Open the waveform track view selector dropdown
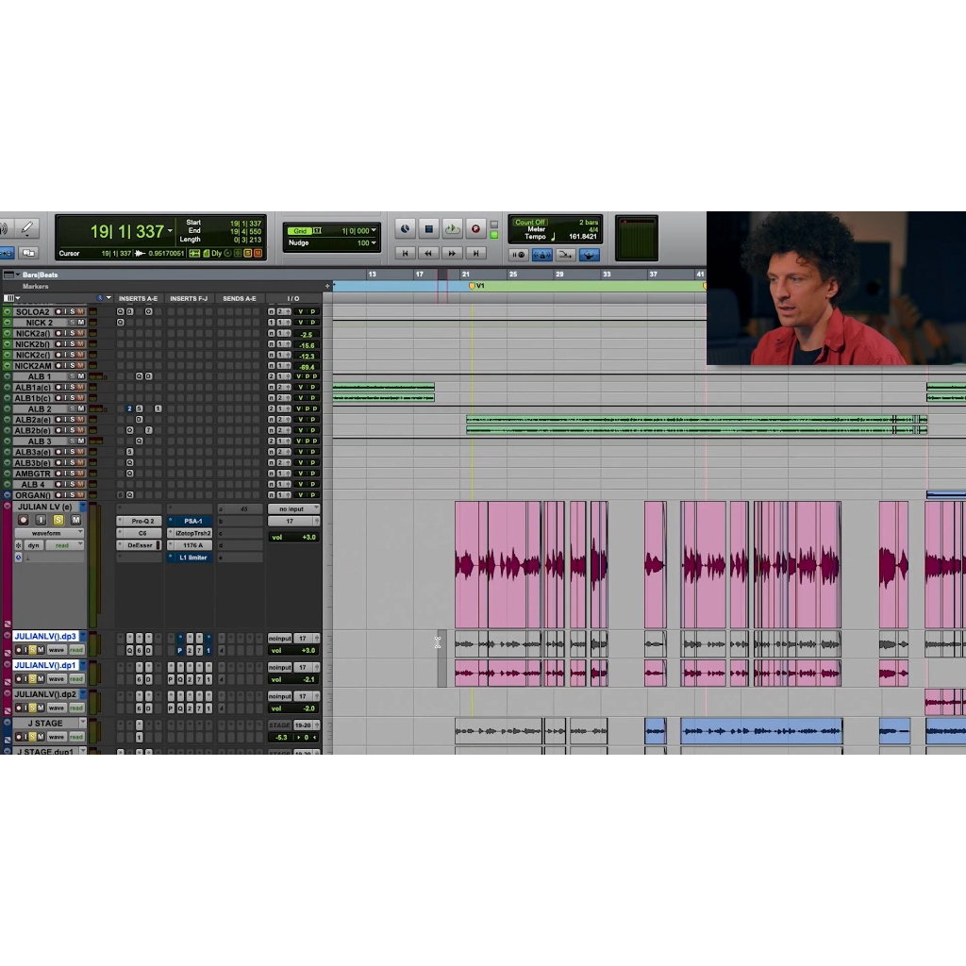Image resolution: width=966 pixels, height=966 pixels. [49, 533]
